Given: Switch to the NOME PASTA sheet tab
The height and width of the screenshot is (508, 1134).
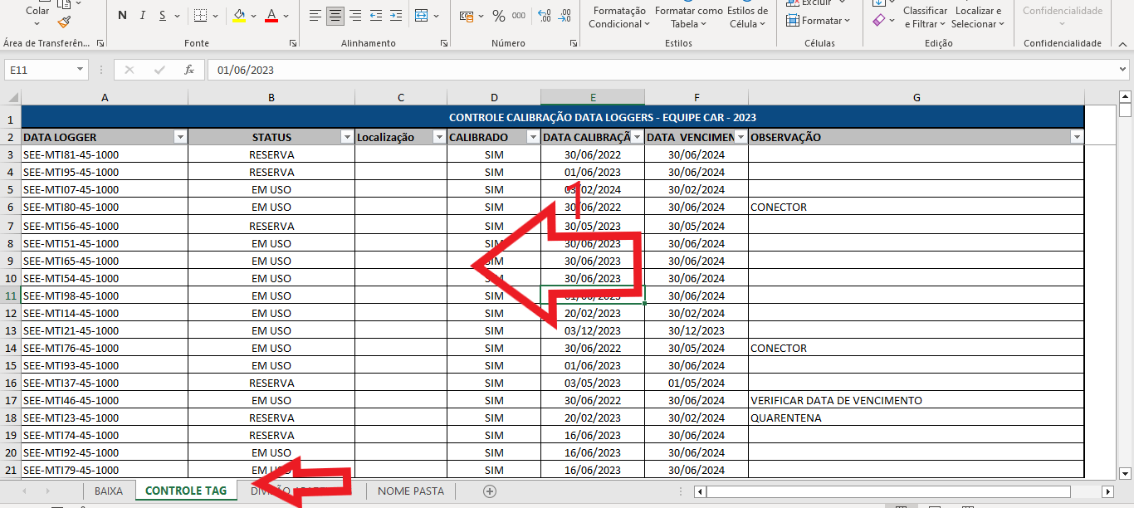Looking at the screenshot, I should (x=411, y=491).
